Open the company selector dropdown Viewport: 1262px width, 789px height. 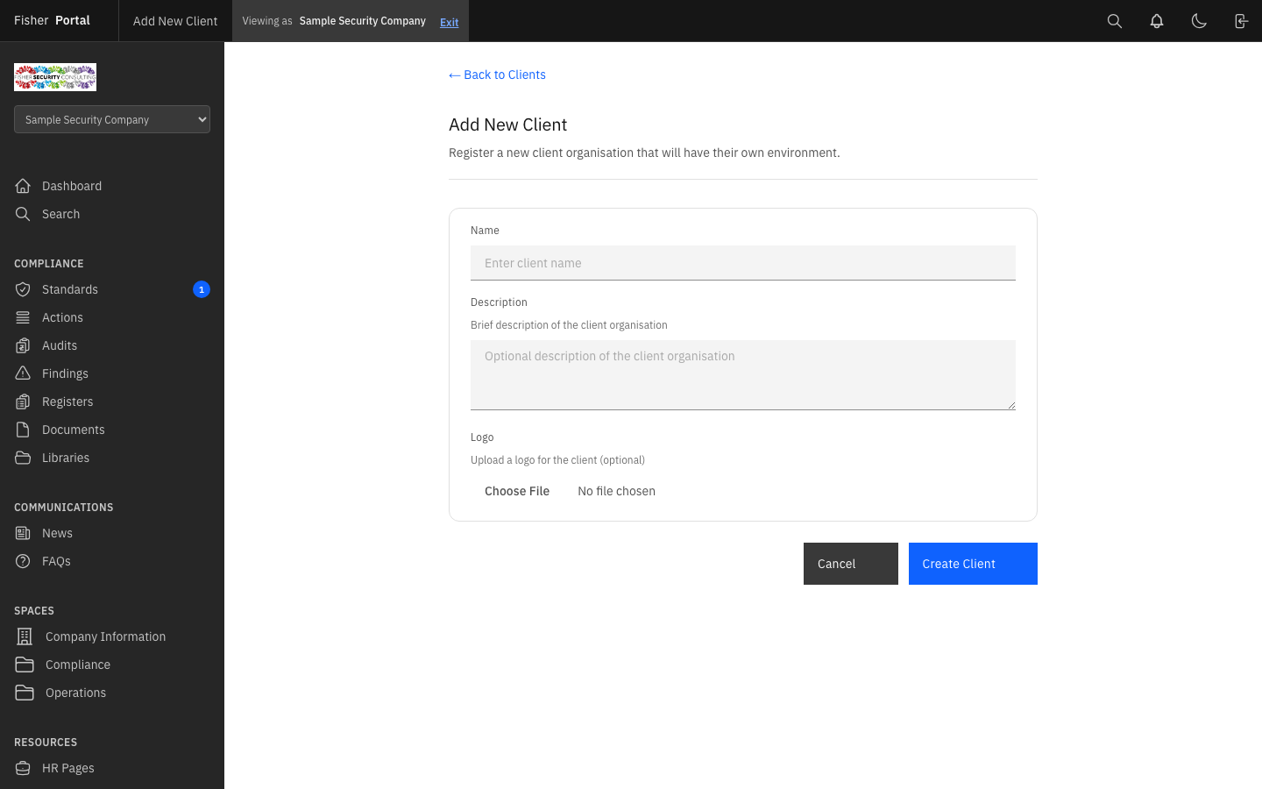coord(111,119)
